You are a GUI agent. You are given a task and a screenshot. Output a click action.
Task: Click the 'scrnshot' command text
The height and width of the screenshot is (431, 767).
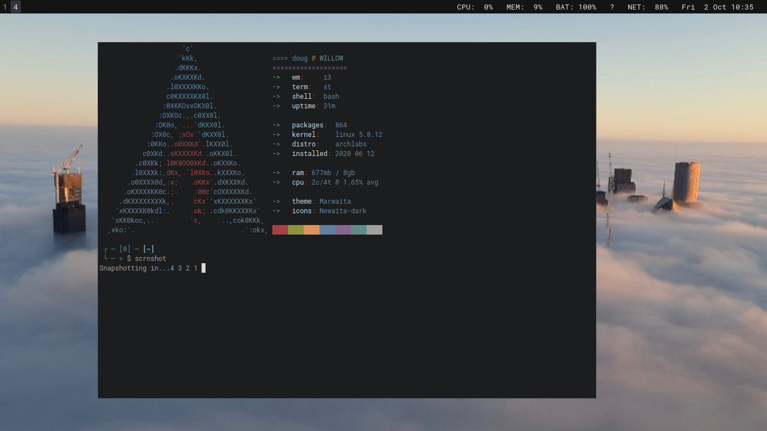point(150,259)
